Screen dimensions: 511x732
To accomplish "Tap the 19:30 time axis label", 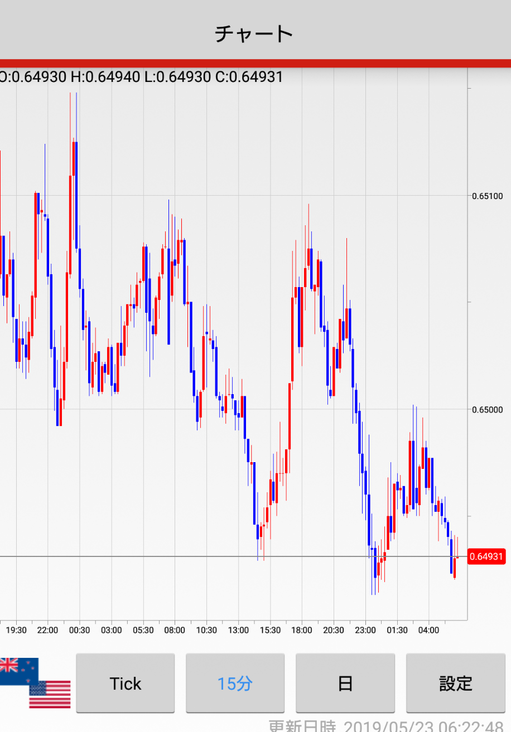I will click(x=16, y=630).
